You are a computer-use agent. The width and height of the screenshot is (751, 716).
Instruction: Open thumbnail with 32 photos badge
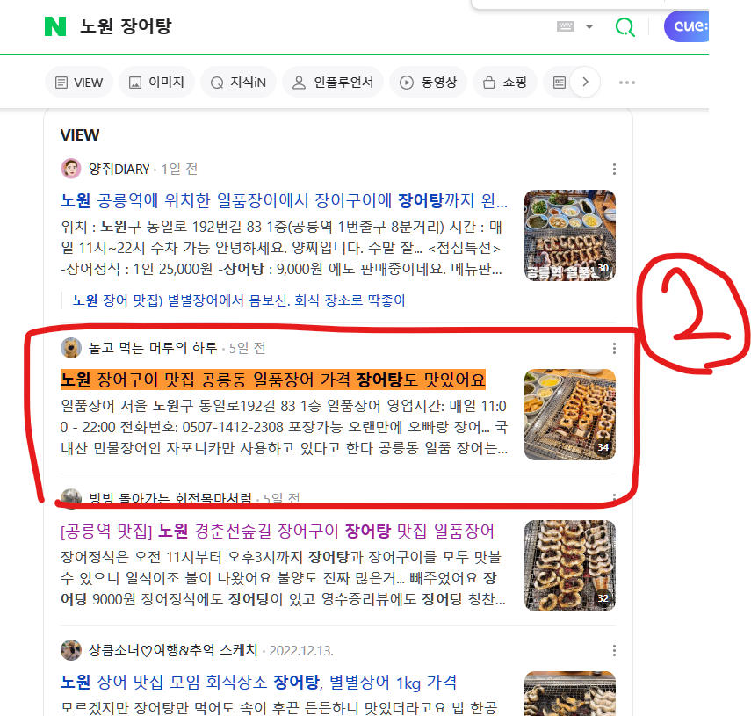pos(569,565)
